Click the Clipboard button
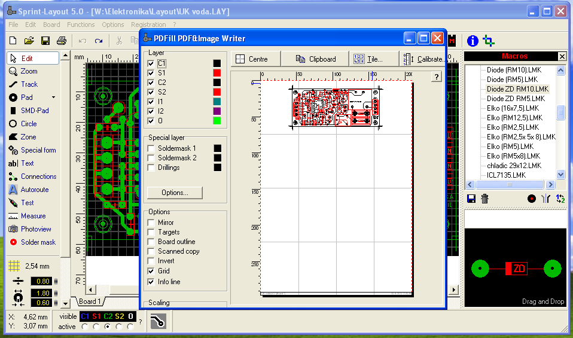This screenshot has height=338, width=573. (315, 59)
